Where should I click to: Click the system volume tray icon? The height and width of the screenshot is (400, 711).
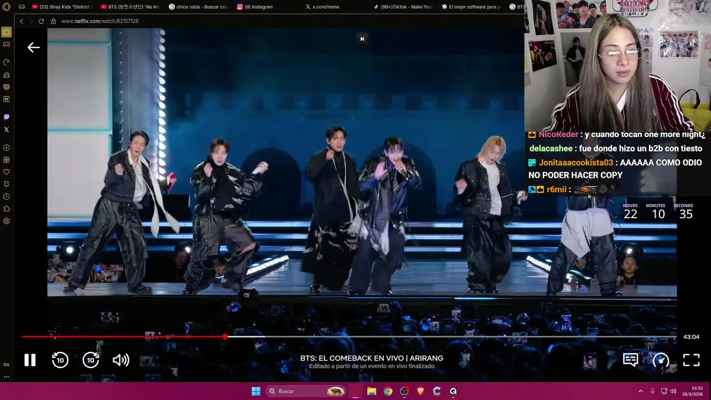click(x=673, y=391)
